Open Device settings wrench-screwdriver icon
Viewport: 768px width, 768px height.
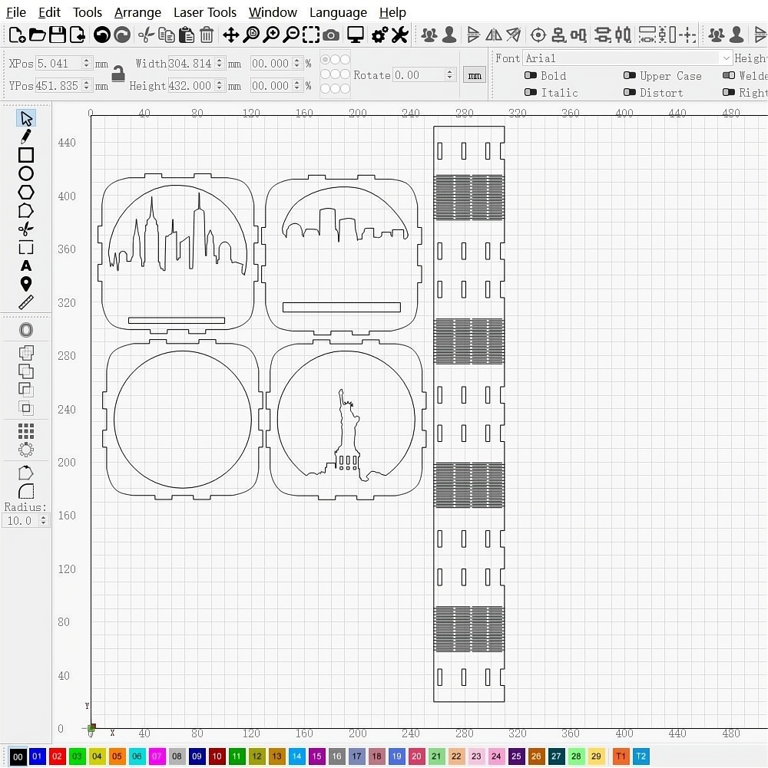pyautogui.click(x=400, y=35)
